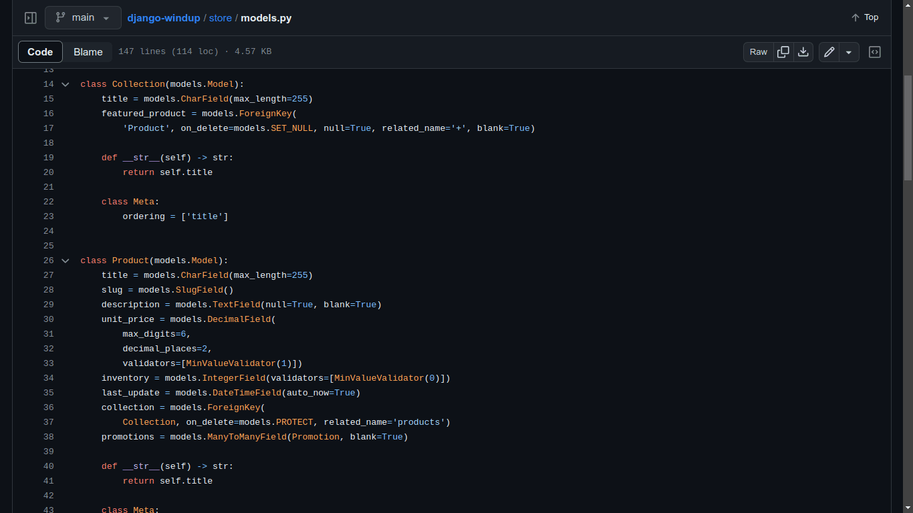Click the SET_NULL constant on line 17
913x513 pixels.
pyautogui.click(x=292, y=128)
